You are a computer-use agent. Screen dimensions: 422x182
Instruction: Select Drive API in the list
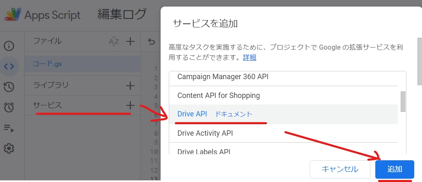(192, 114)
